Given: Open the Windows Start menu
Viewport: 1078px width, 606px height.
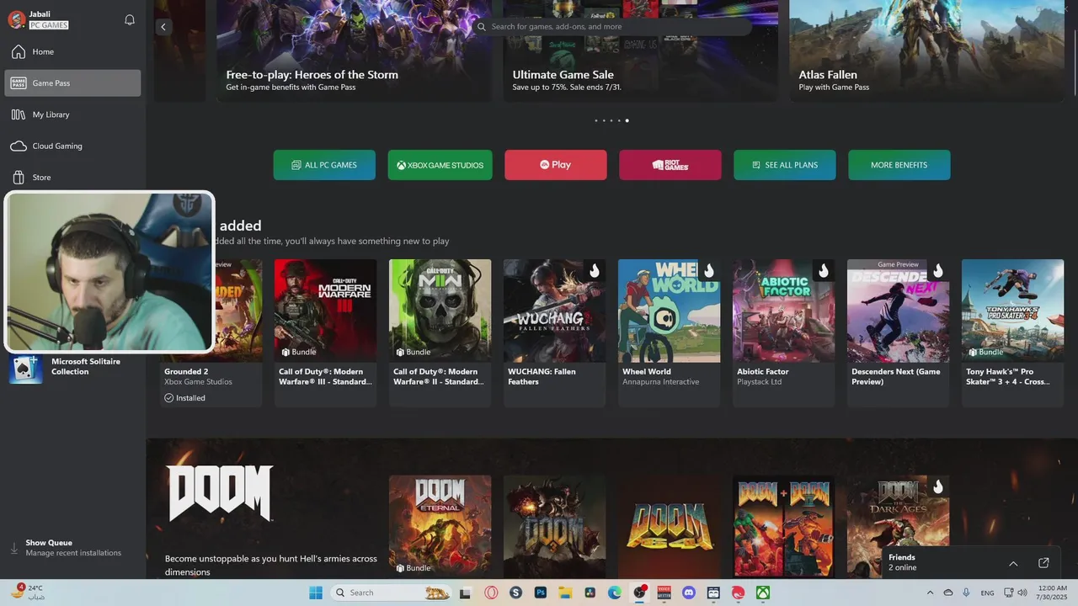Looking at the screenshot, I should [x=316, y=593].
